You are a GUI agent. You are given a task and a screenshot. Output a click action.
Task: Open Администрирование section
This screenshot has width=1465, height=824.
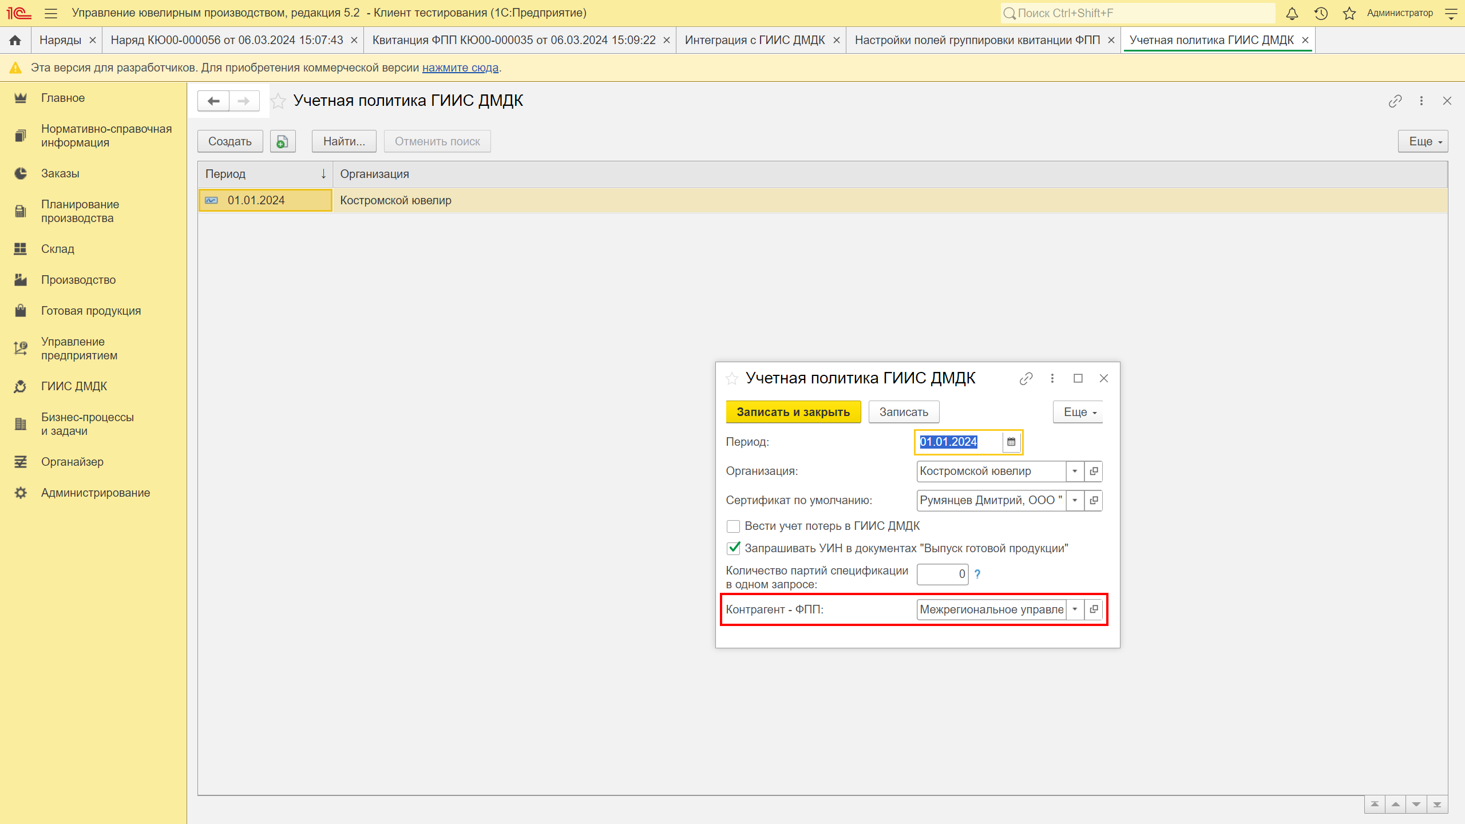[93, 493]
